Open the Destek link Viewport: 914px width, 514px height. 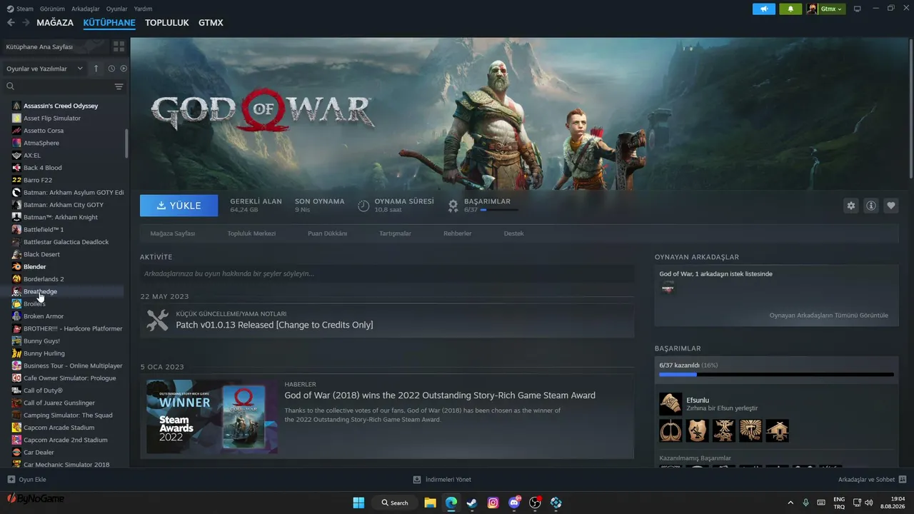pos(513,233)
